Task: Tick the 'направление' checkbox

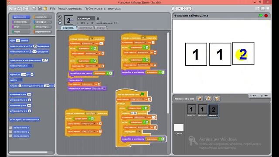Action: point(10,136)
